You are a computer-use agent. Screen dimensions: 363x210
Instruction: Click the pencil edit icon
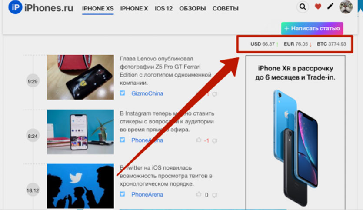(x=330, y=7)
